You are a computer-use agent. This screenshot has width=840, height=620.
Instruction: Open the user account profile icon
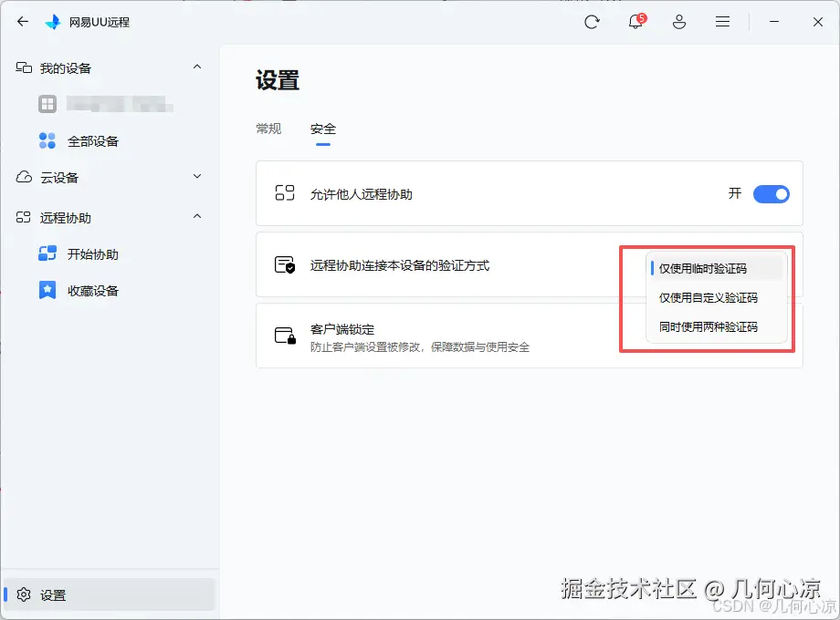tap(679, 22)
